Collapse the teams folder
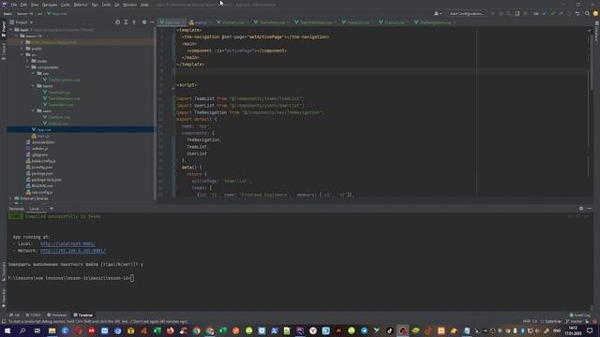Viewport: 600px width, 337px height. coord(34,86)
